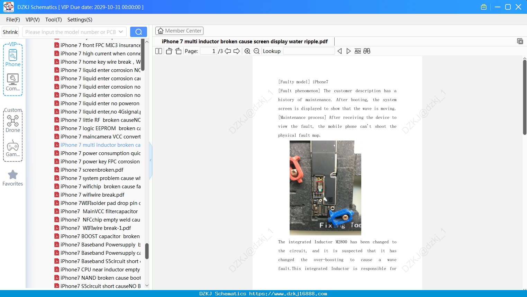527x297 pixels.
Task: Select the Drone category icon
Action: coord(13,121)
